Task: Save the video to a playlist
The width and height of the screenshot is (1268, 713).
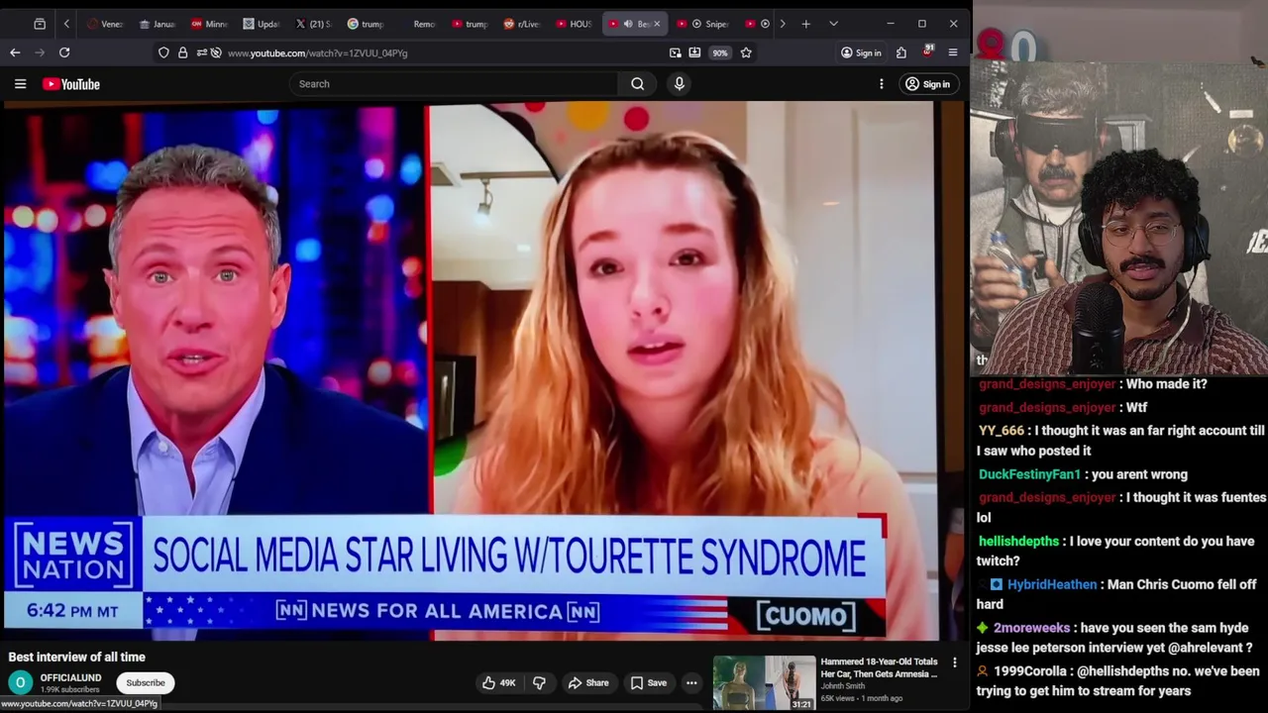Action: coord(649,682)
